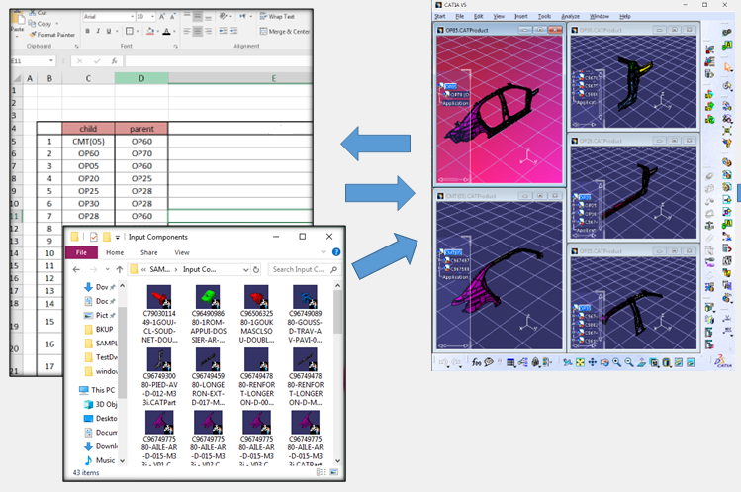The image size is (741, 492).
Task: Click Merge & Center button in Excel
Action: [x=285, y=32]
